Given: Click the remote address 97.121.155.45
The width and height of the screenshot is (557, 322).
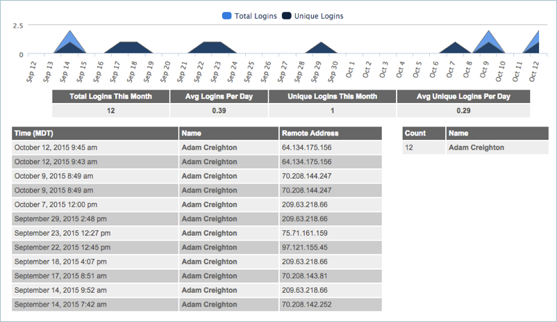Looking at the screenshot, I should click(306, 248).
